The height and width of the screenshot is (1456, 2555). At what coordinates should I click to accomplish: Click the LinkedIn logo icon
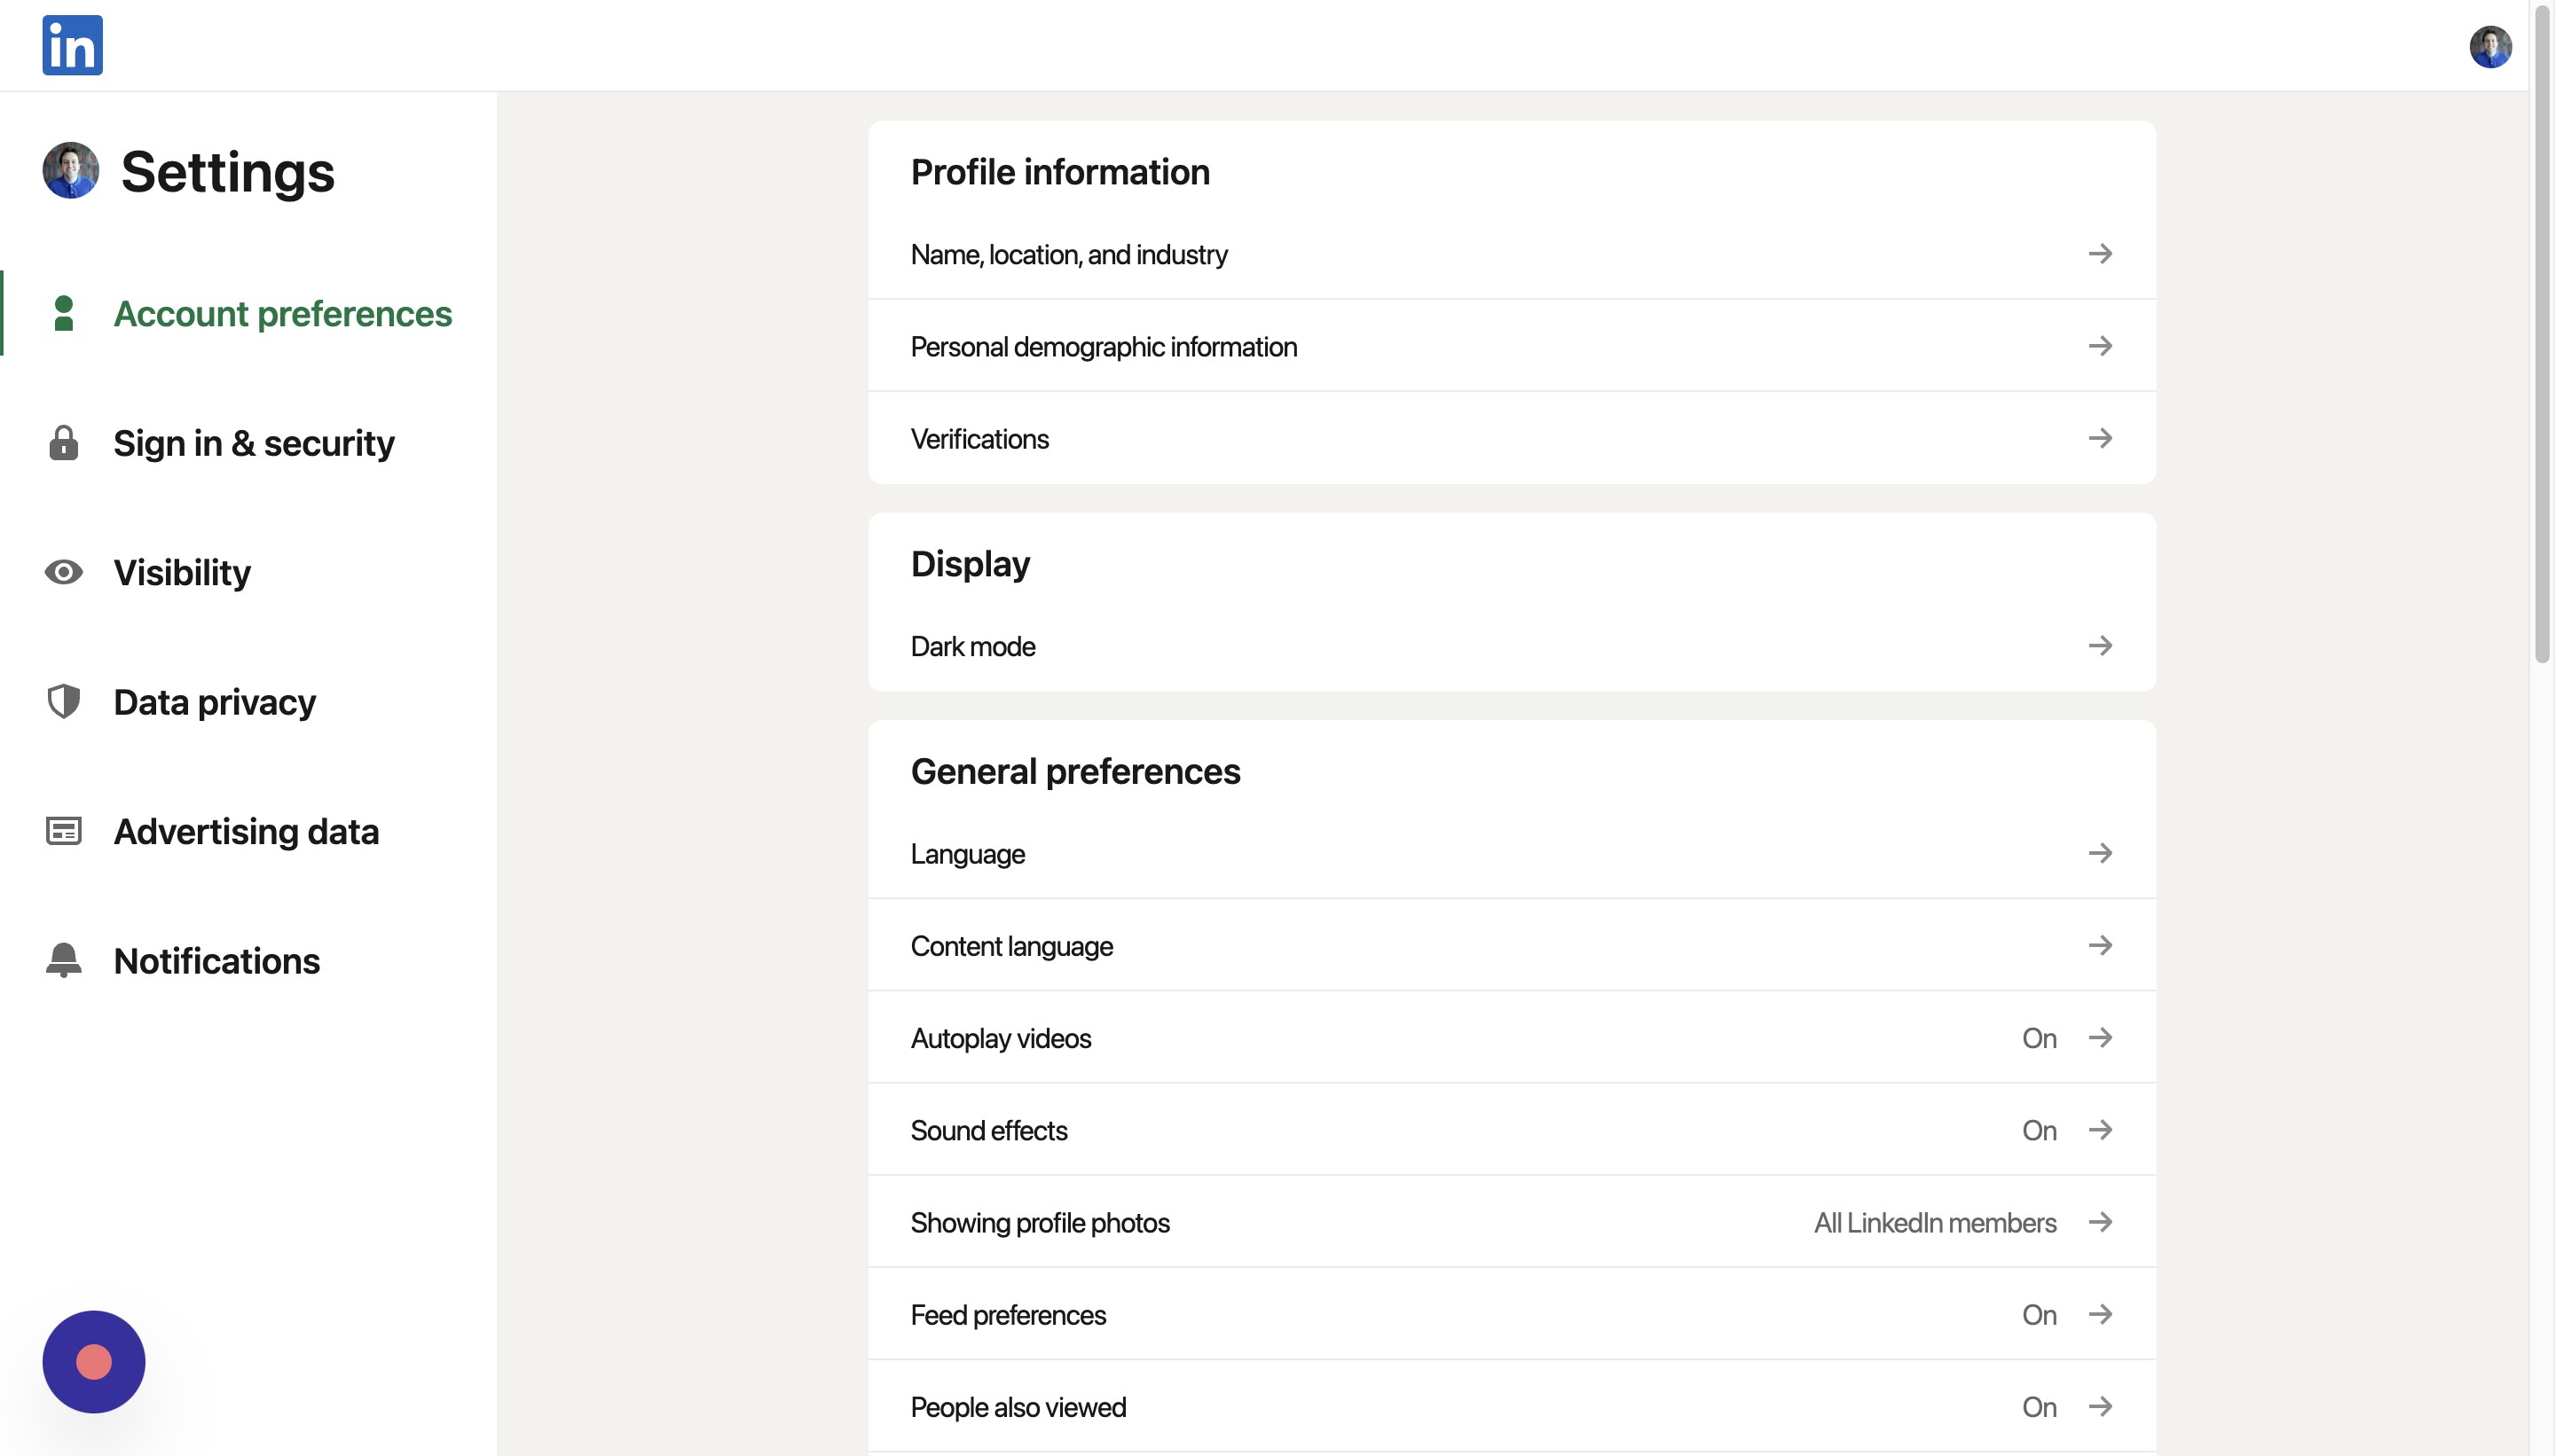[72, 45]
